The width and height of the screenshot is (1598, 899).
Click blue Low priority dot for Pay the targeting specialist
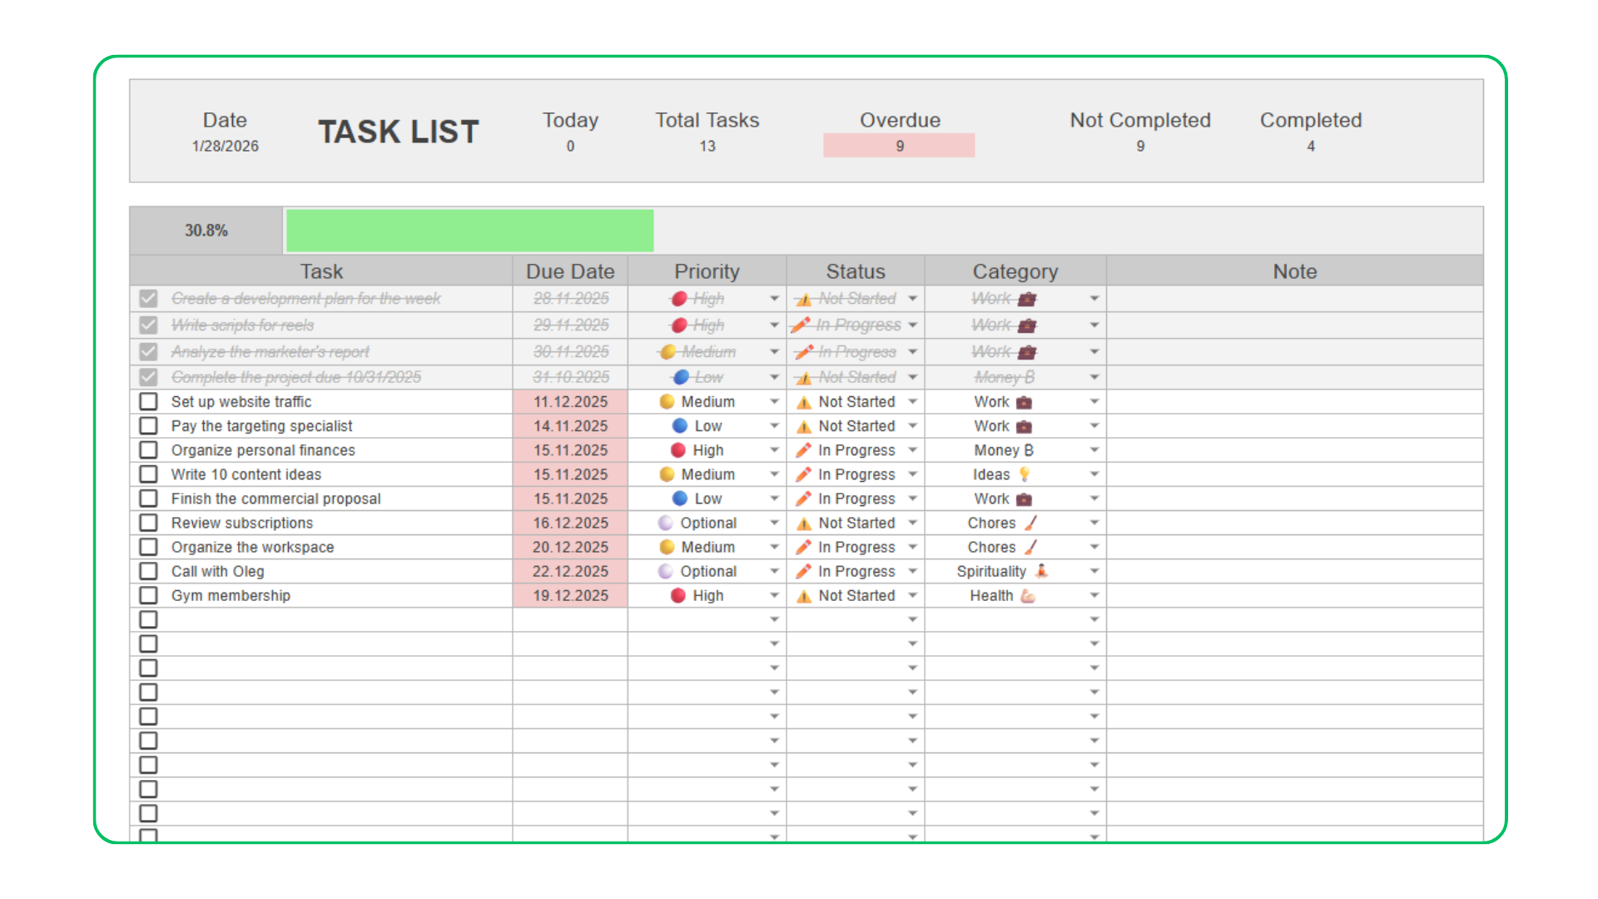click(680, 426)
